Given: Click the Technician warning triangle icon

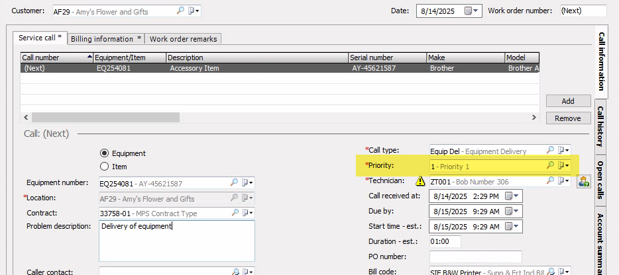Looking at the screenshot, I should tap(420, 181).
